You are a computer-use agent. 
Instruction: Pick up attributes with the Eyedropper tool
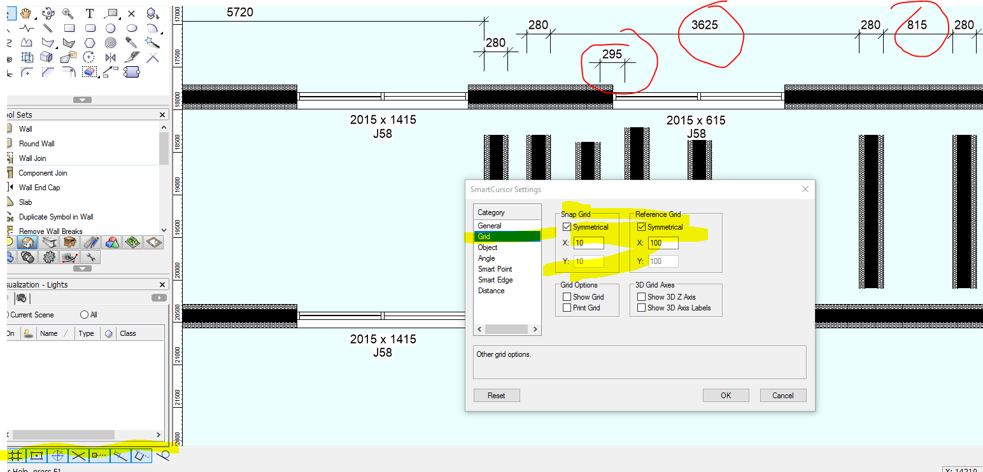[x=132, y=43]
